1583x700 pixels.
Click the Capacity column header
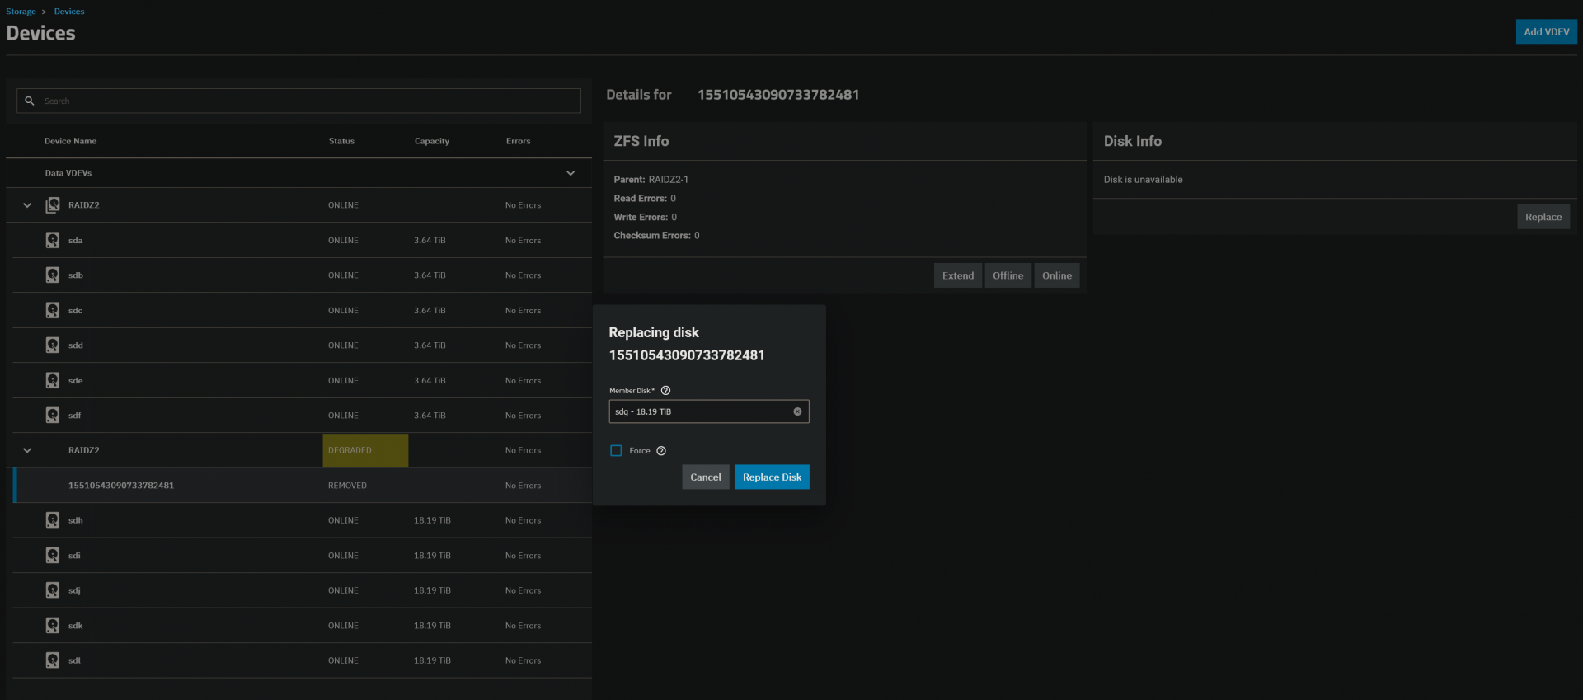[x=432, y=141]
